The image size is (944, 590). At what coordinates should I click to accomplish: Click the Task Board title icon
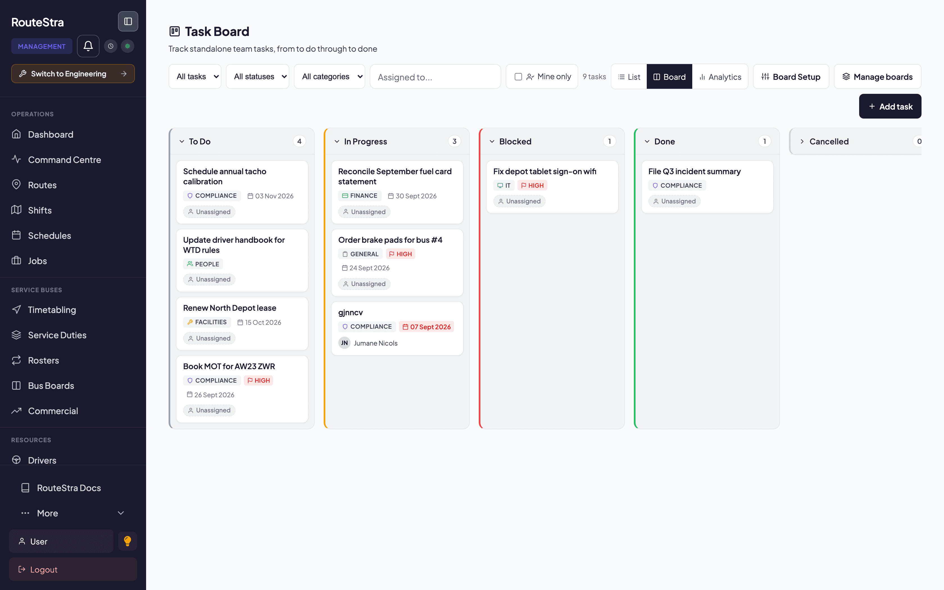pos(174,31)
